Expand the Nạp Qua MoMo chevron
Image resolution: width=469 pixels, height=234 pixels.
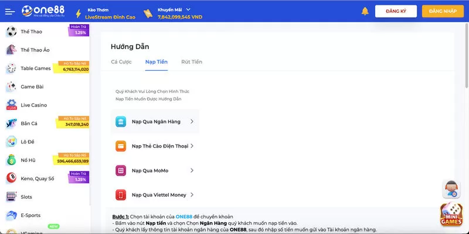pos(192,170)
